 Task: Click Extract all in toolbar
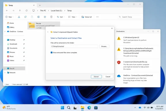[x=86, y=17]
